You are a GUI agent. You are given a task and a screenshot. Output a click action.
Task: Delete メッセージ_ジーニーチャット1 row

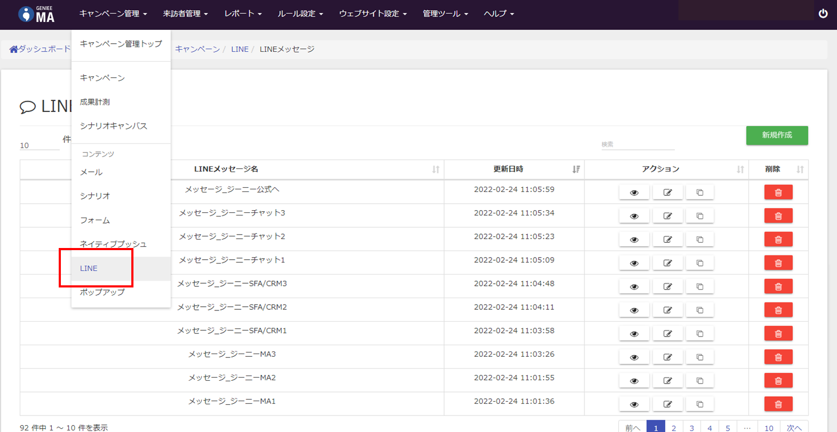click(778, 263)
